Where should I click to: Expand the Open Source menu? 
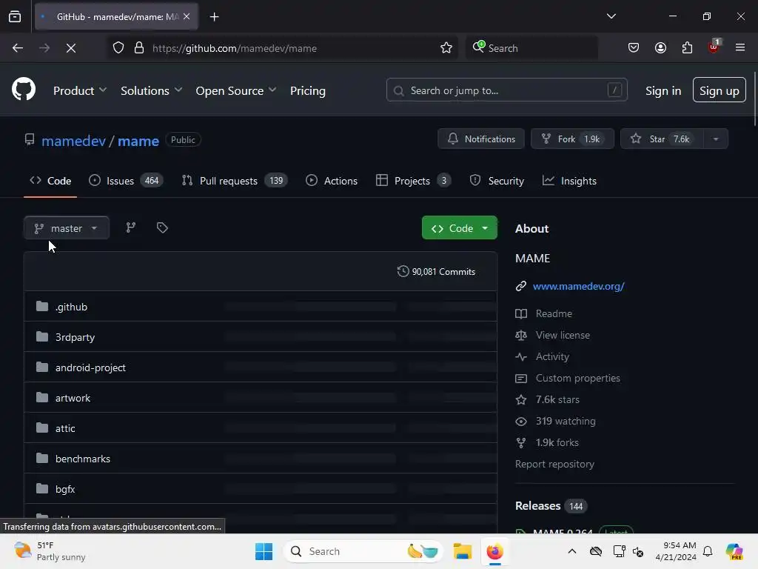(236, 90)
